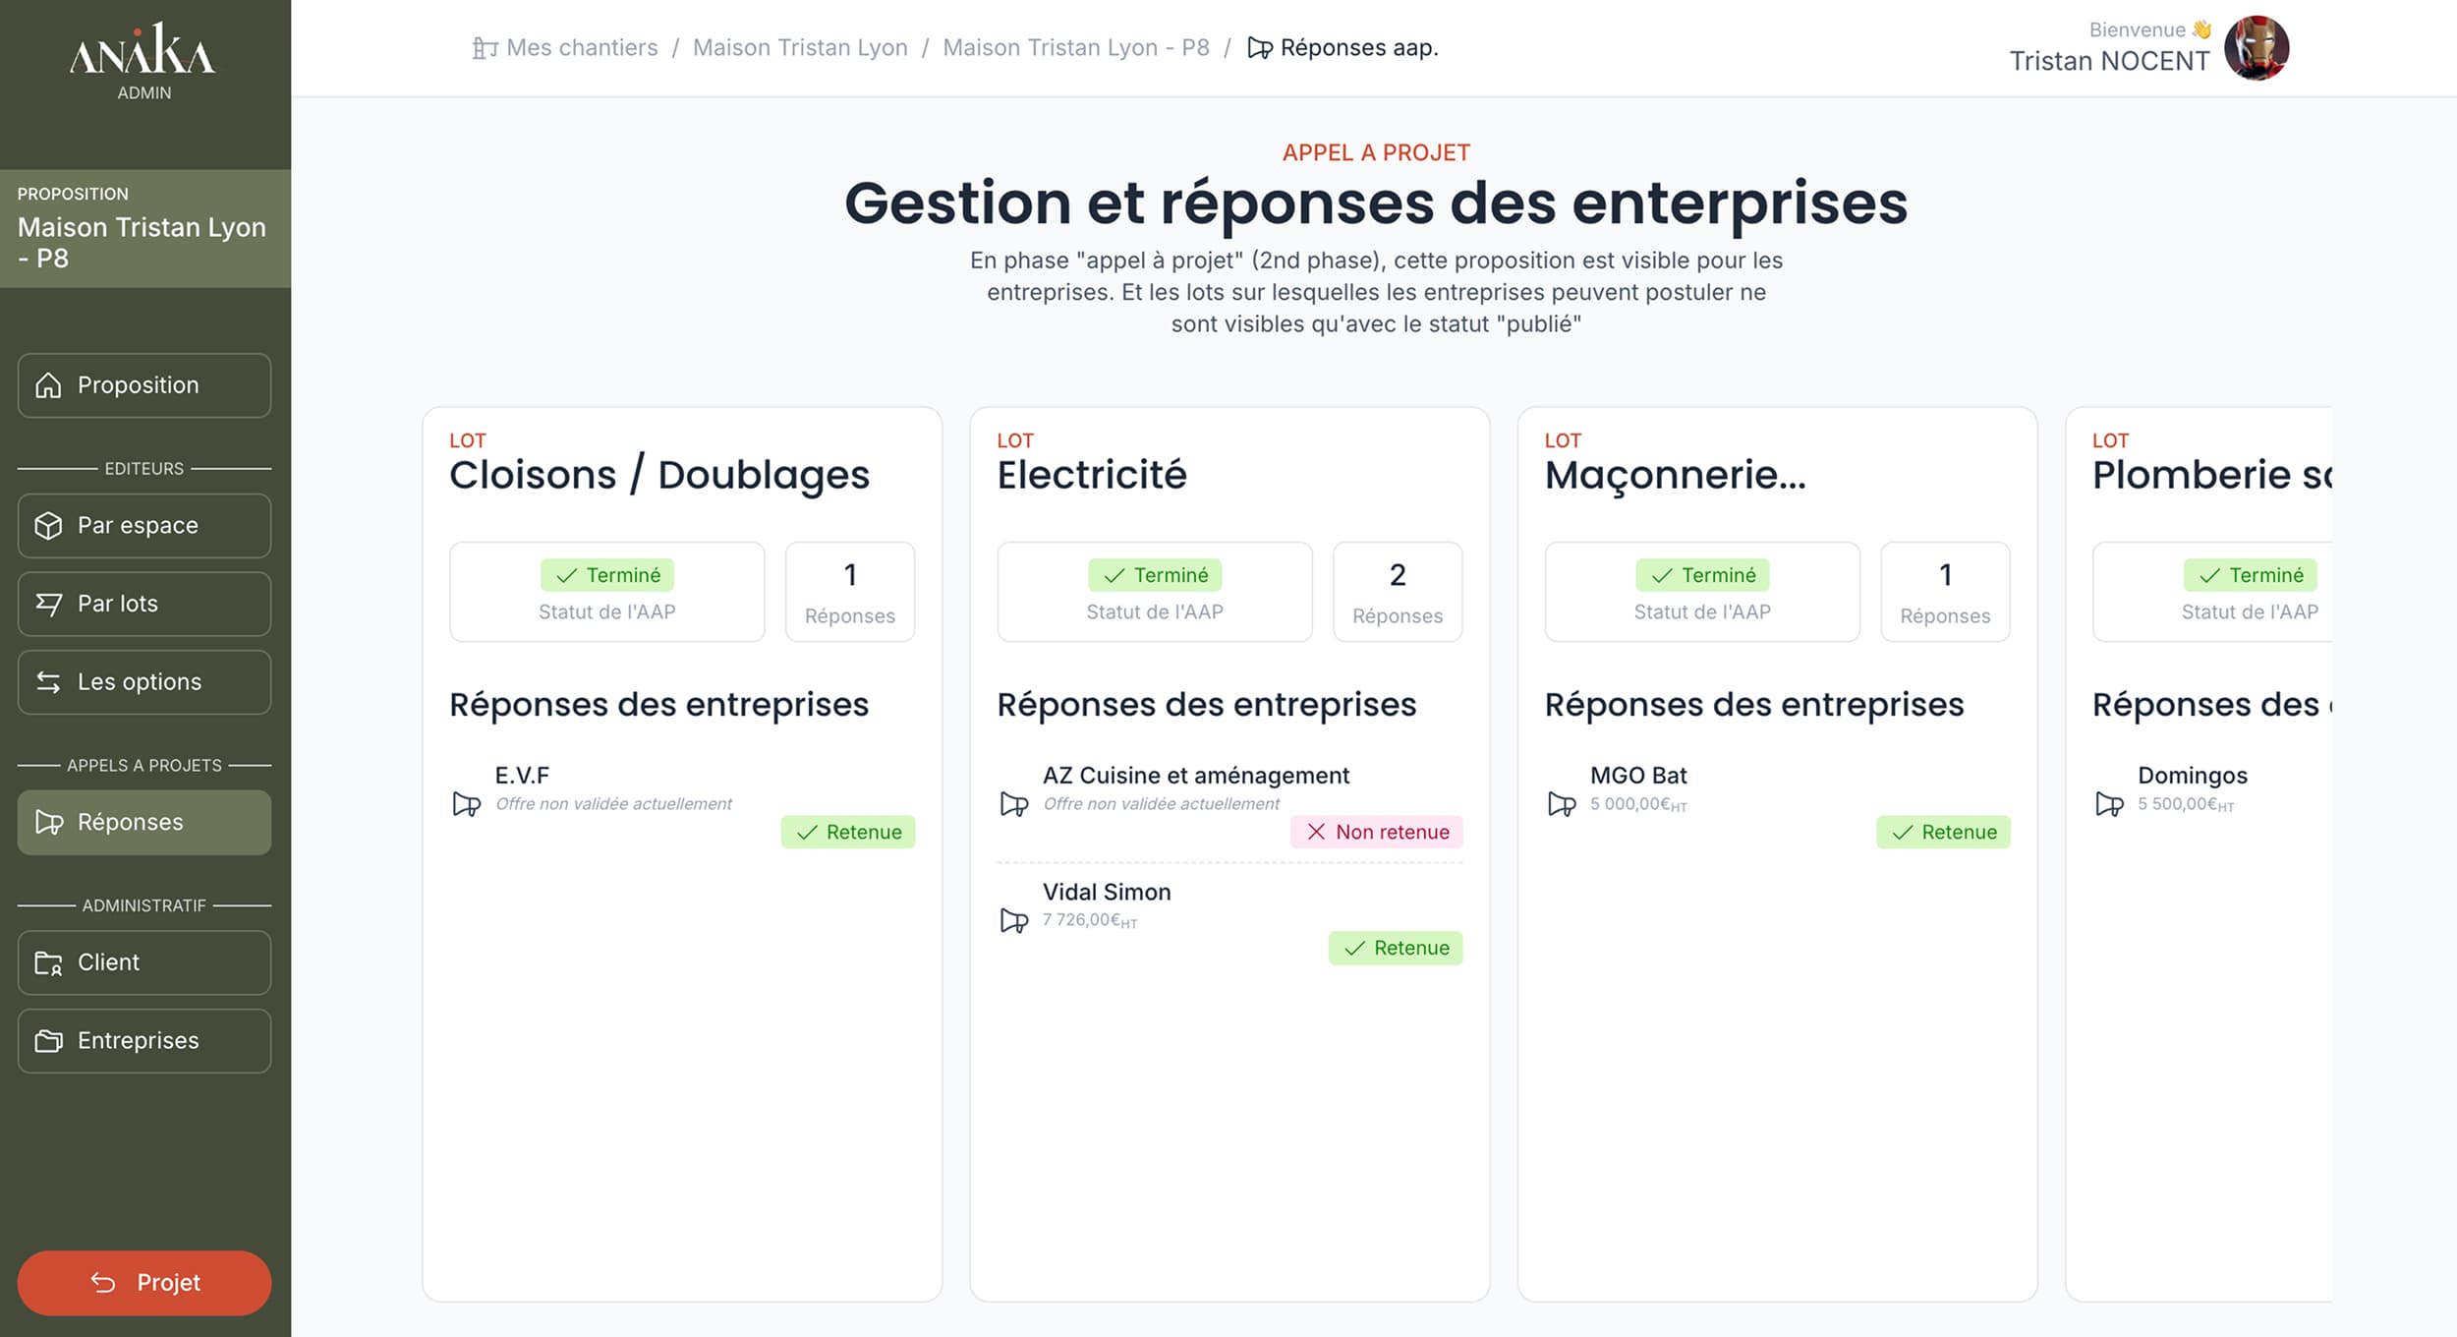Open Proposition in the sidebar
Screen dimensions: 2457x1337
(x=144, y=385)
